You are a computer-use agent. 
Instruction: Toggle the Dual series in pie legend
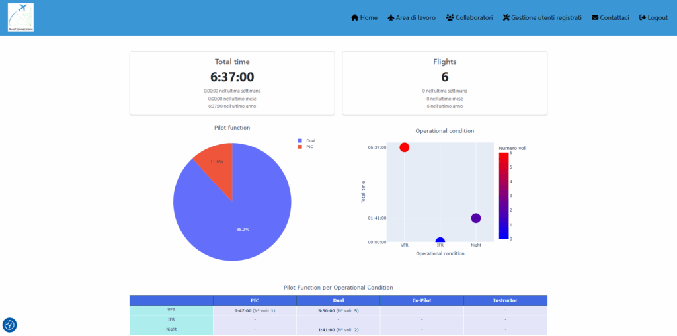[310, 141]
